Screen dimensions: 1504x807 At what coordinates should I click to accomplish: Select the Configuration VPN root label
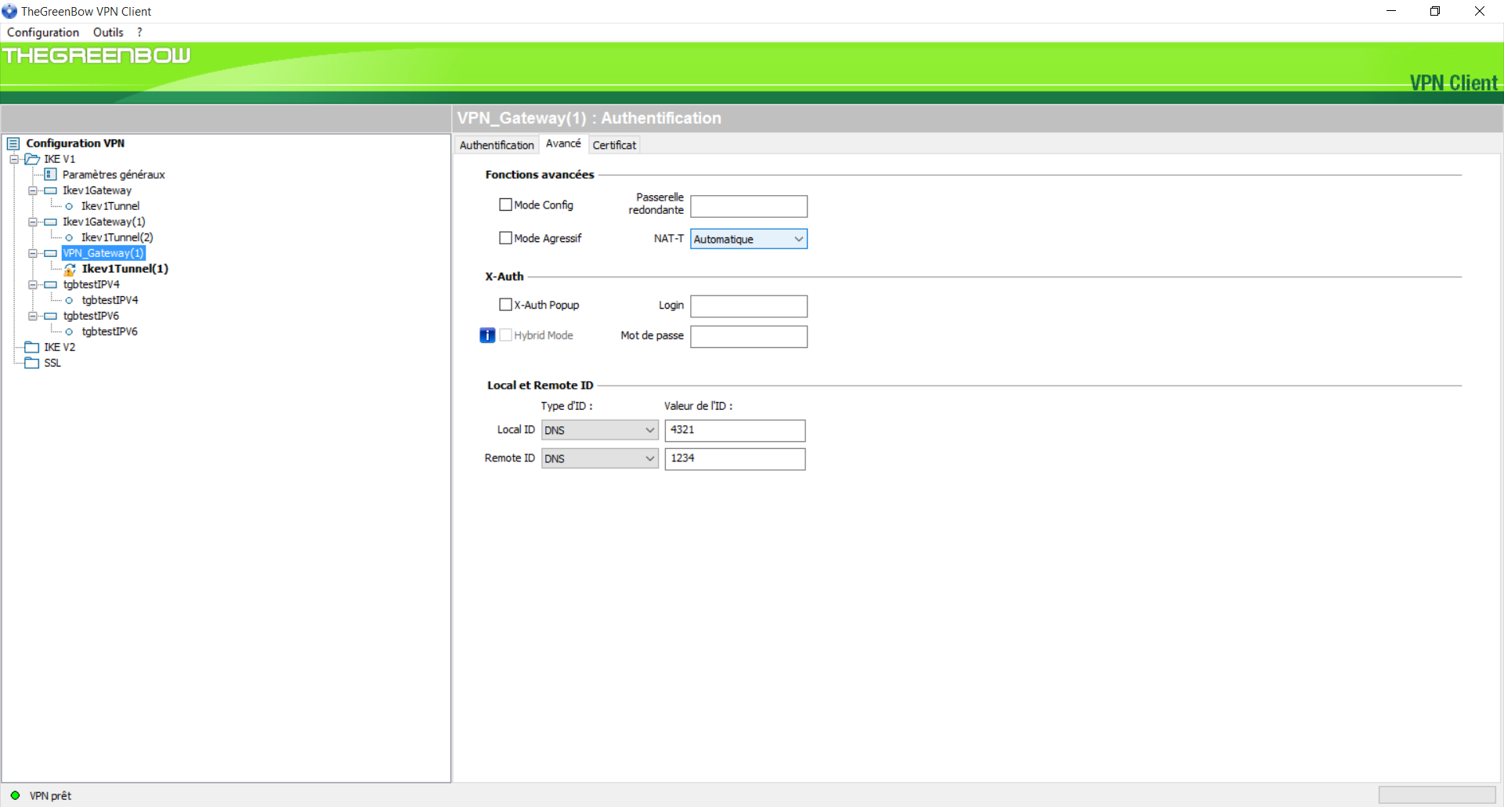75,143
